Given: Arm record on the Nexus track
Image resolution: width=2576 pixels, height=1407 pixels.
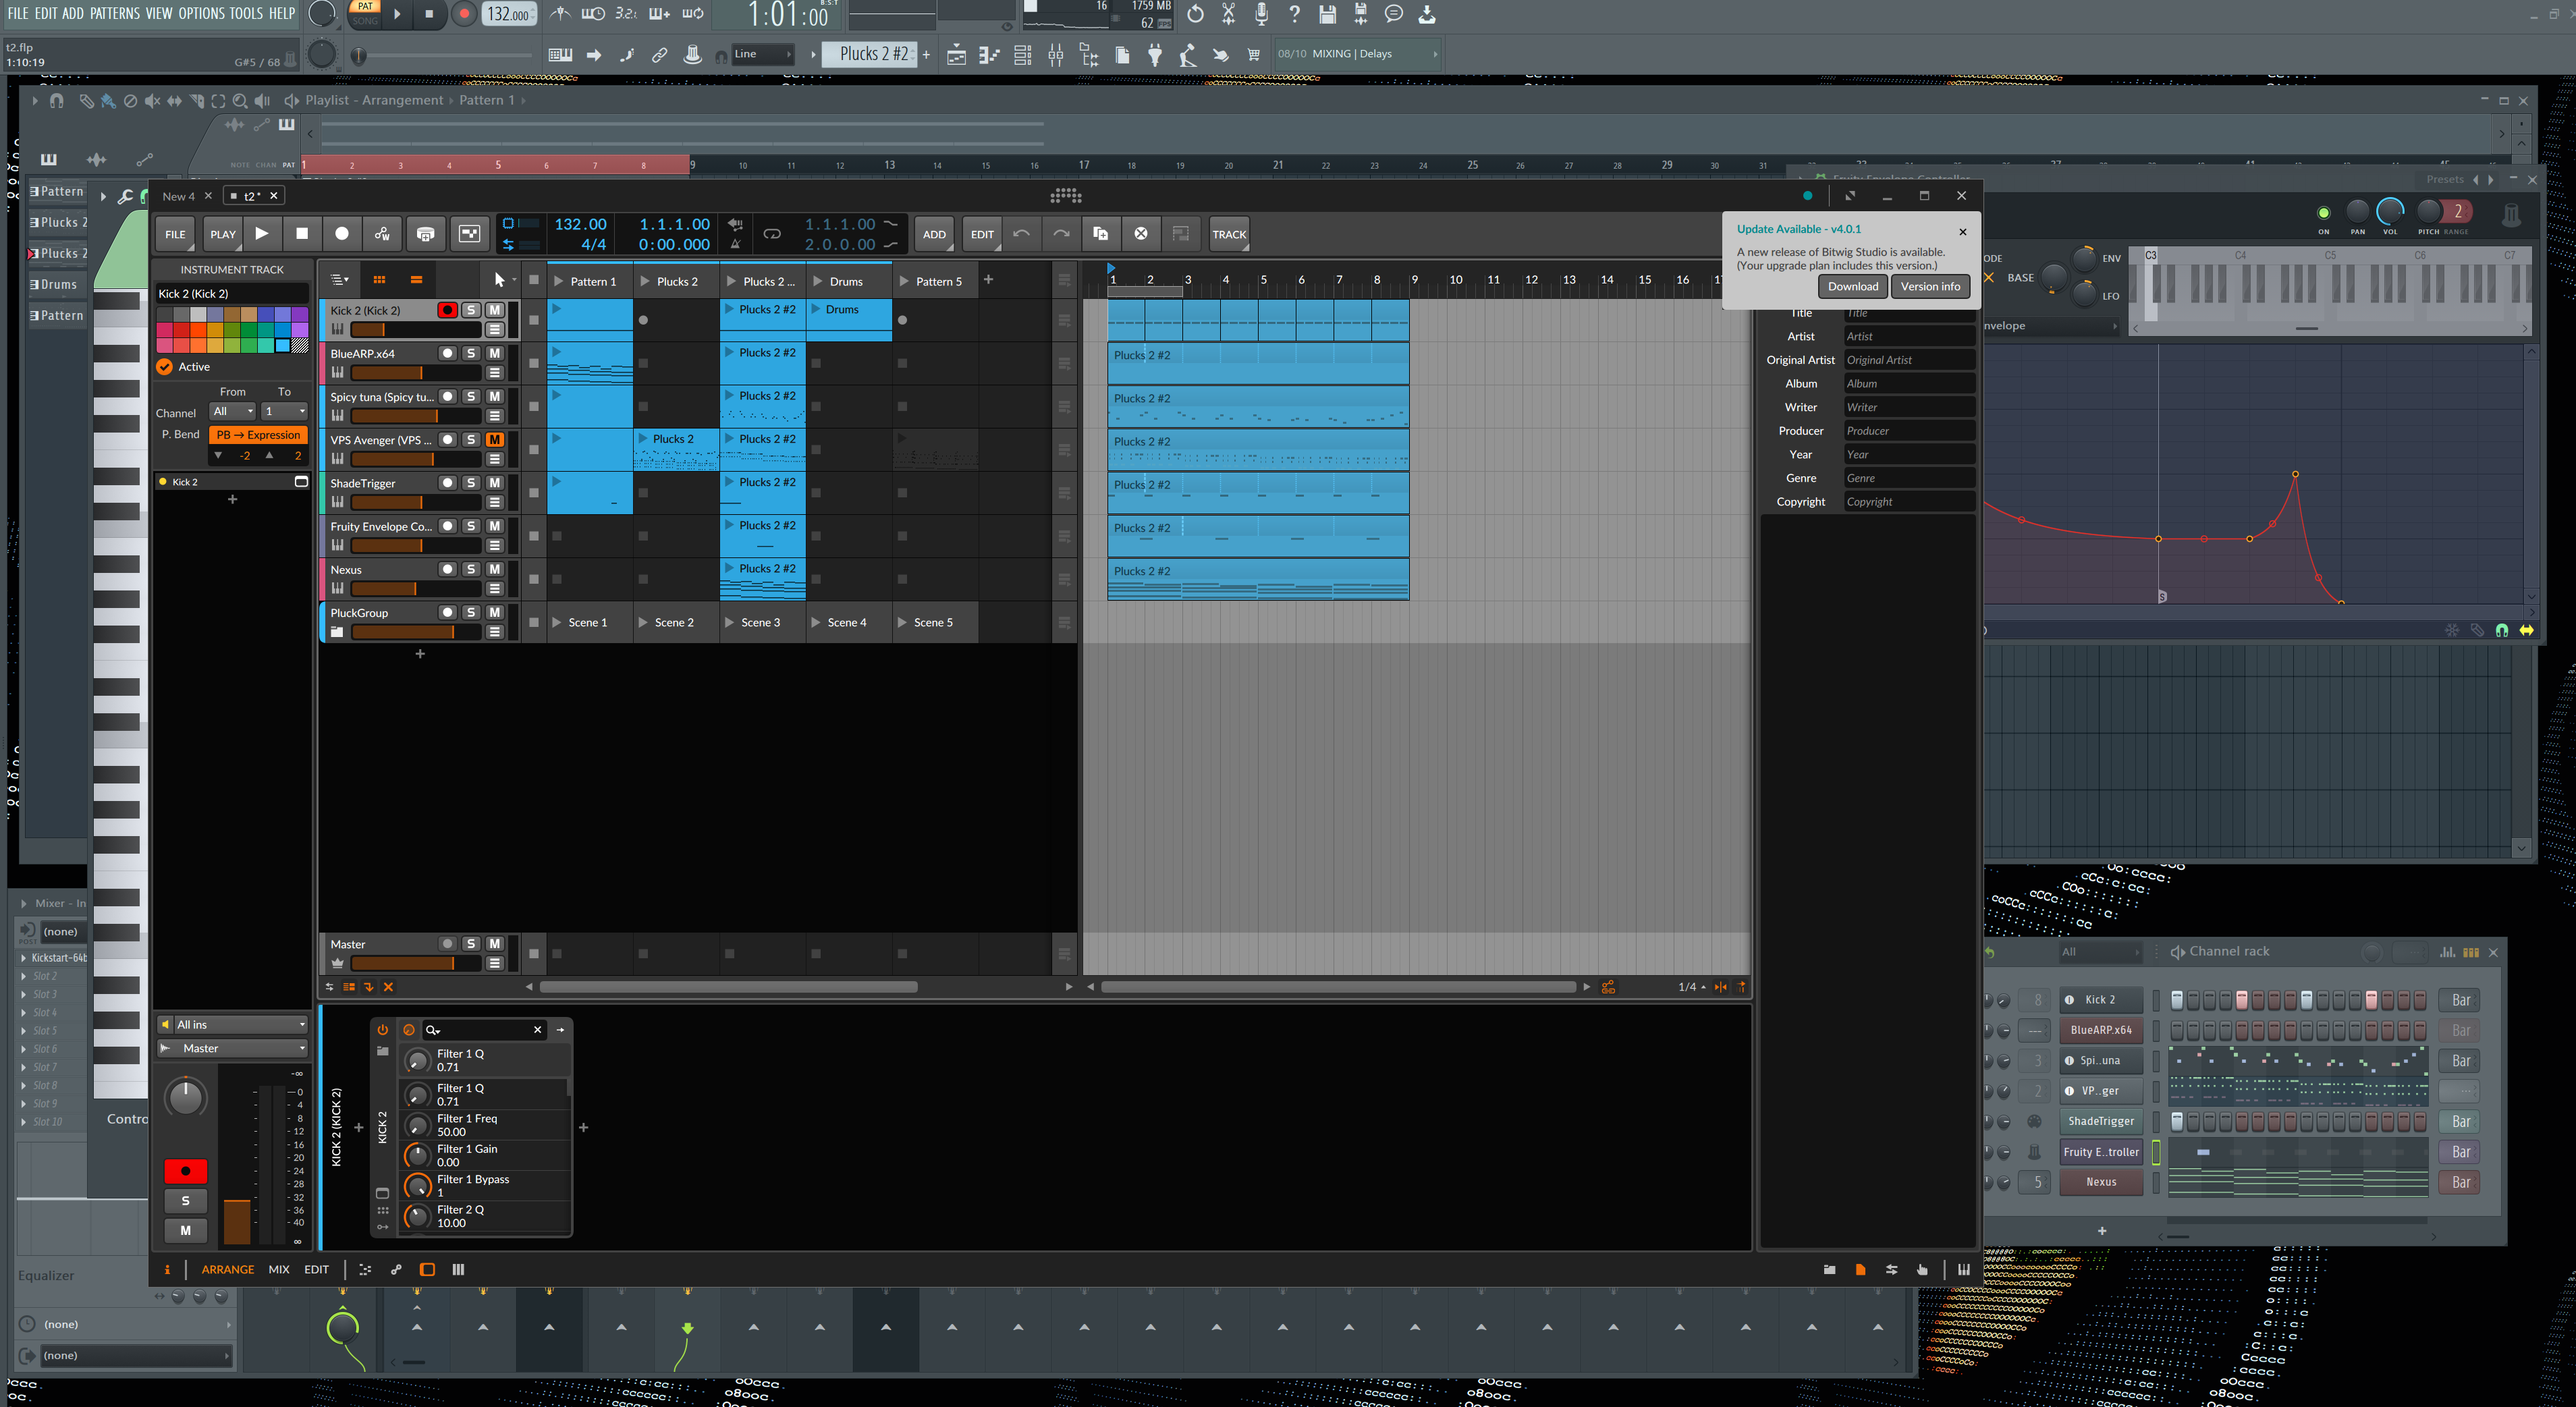Looking at the screenshot, I should click(447, 569).
